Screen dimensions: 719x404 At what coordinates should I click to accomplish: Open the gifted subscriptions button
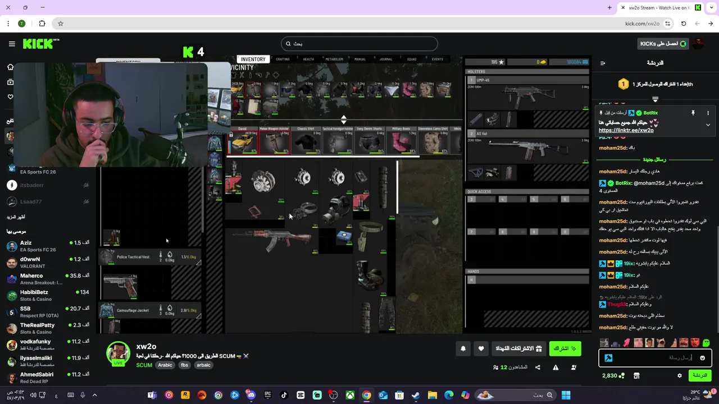(x=518, y=348)
